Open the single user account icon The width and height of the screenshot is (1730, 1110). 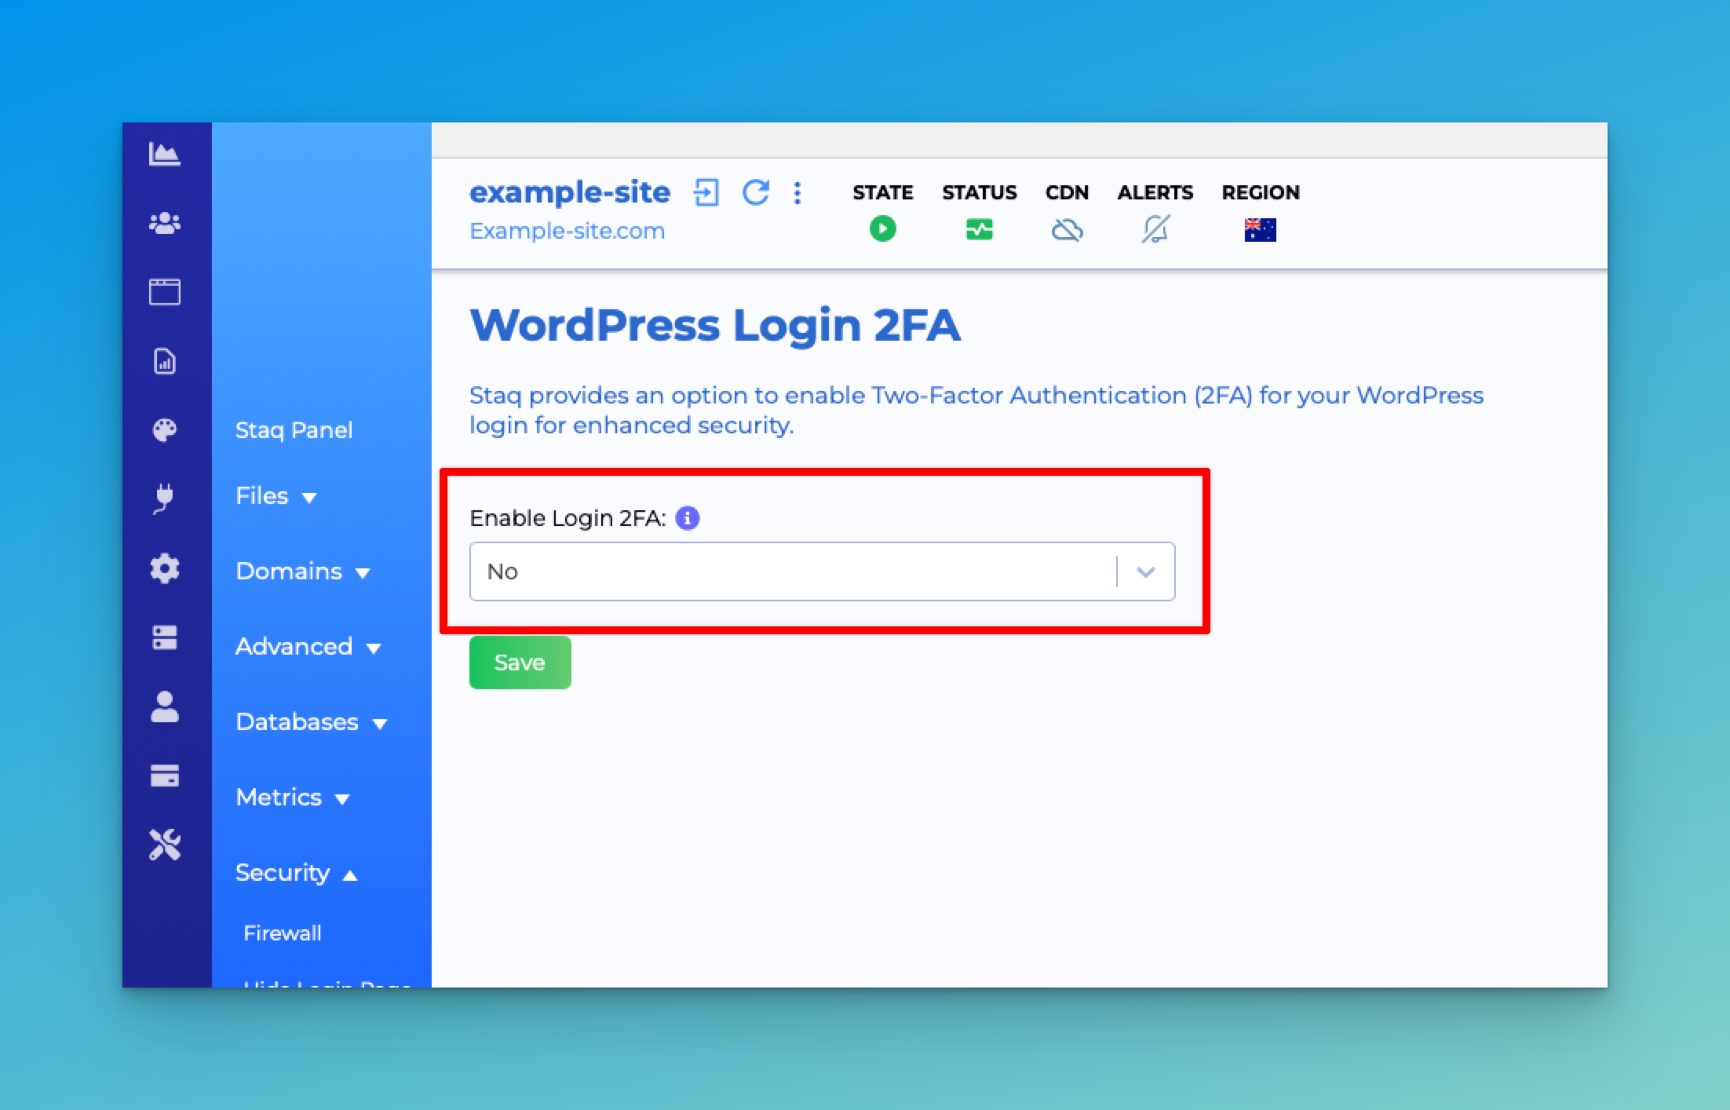tap(165, 707)
